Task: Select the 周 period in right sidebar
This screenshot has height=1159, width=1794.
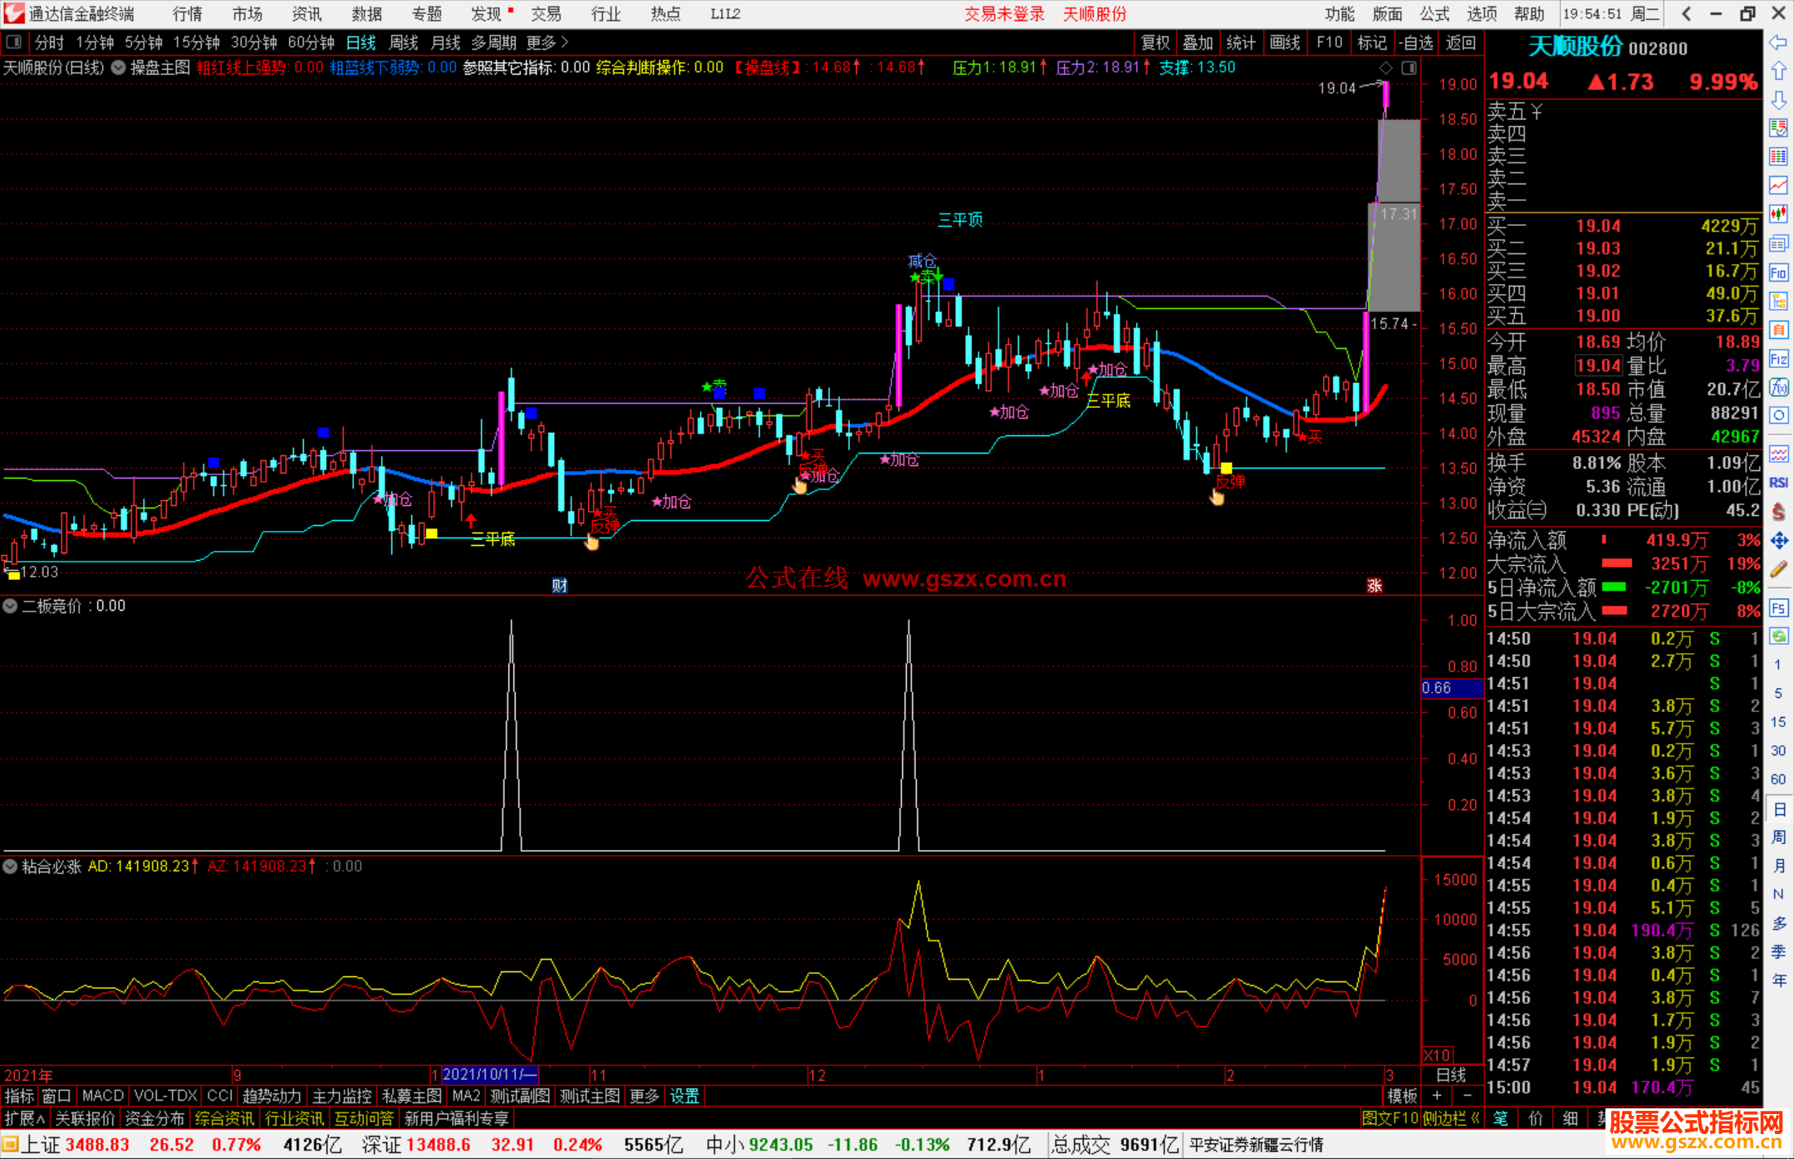Action: click(x=1778, y=837)
